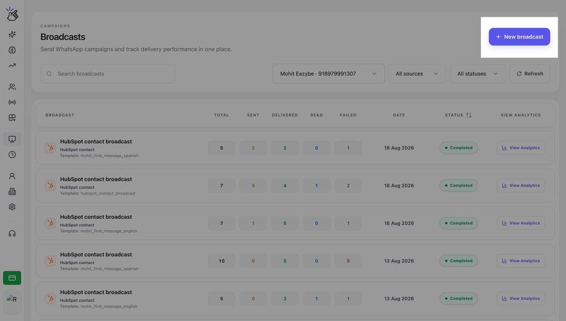Click sent count 2 in 18 Aug spanish row
The image size is (566, 321).
pos(253,148)
